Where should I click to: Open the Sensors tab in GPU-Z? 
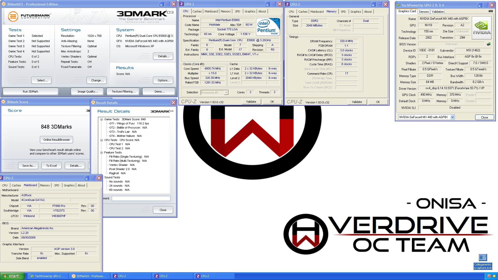[424, 12]
